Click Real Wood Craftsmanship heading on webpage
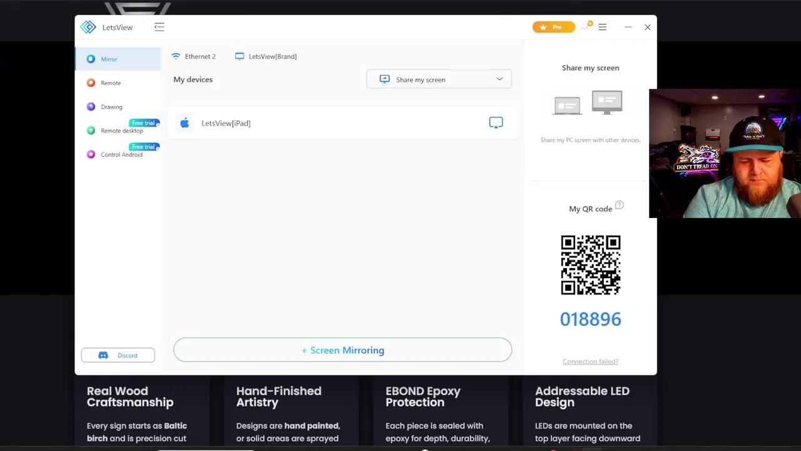Viewport: 801px width, 451px height. (x=130, y=397)
